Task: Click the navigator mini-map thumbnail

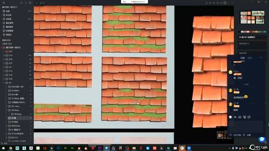Action: pyautogui.click(x=222, y=135)
